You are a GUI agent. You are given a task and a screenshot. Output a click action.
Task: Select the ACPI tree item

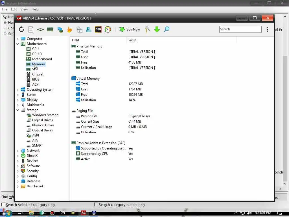pyautogui.click(x=36, y=84)
